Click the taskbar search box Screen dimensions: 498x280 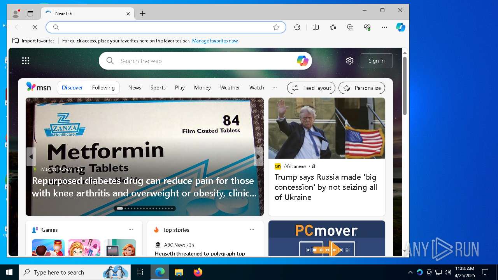pos(75,272)
